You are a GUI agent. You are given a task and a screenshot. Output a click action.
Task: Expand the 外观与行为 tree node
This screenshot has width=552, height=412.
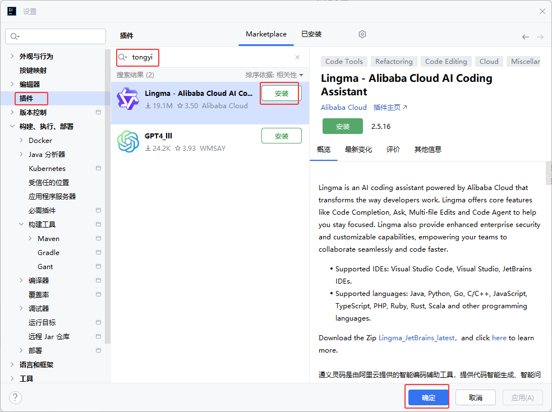click(x=12, y=57)
